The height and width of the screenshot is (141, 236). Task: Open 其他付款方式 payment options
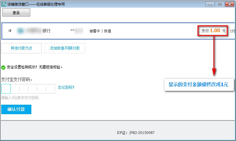click(x=21, y=48)
